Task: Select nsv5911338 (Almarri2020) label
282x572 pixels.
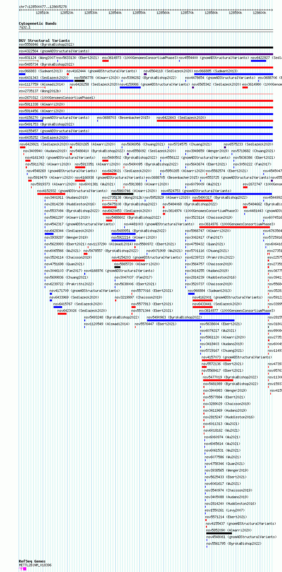Action: [42, 104]
